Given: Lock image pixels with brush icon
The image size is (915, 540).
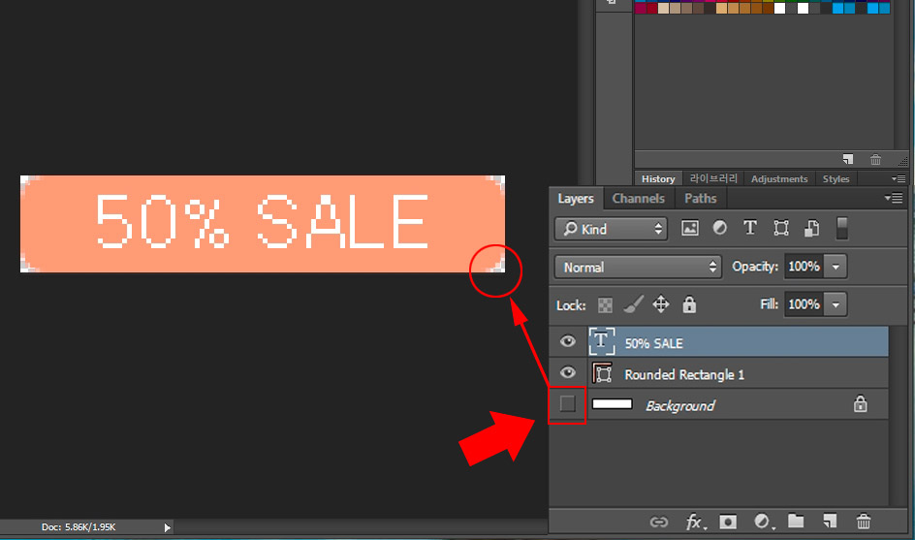Looking at the screenshot, I should (633, 304).
